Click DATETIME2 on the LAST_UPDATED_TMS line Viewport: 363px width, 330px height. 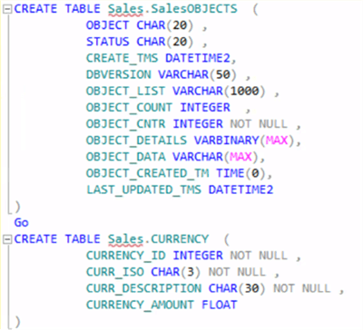[x=240, y=189]
